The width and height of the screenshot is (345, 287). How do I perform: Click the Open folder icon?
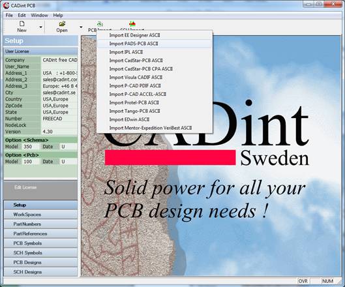(x=62, y=23)
